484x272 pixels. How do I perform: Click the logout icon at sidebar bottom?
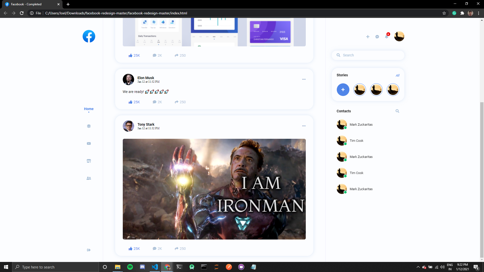[89, 250]
